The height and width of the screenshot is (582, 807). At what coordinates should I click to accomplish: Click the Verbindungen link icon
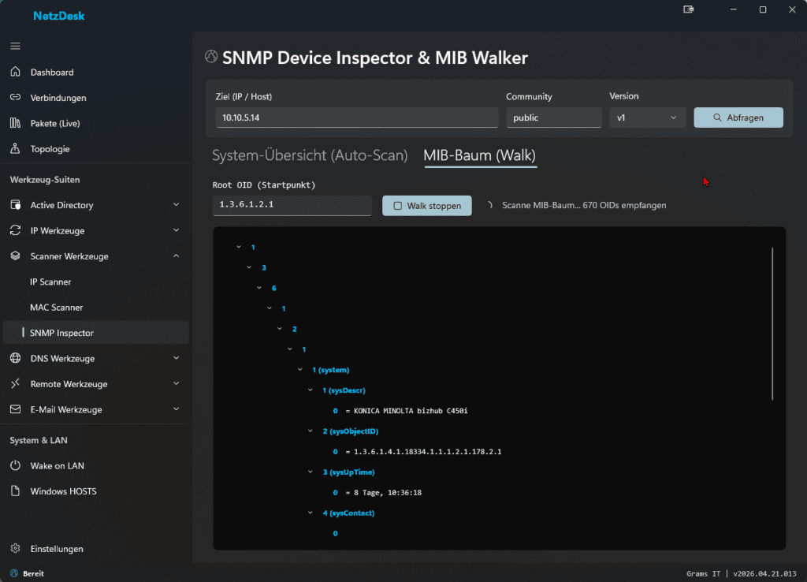pyautogui.click(x=15, y=98)
